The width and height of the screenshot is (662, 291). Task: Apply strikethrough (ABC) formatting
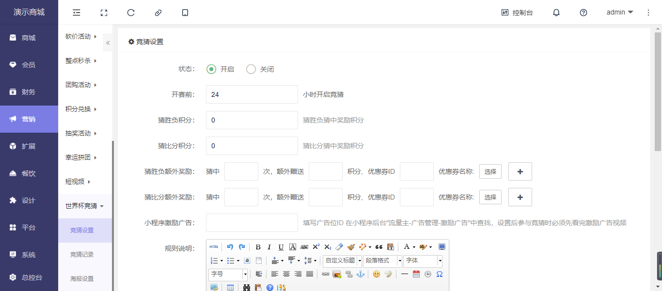[304, 247]
